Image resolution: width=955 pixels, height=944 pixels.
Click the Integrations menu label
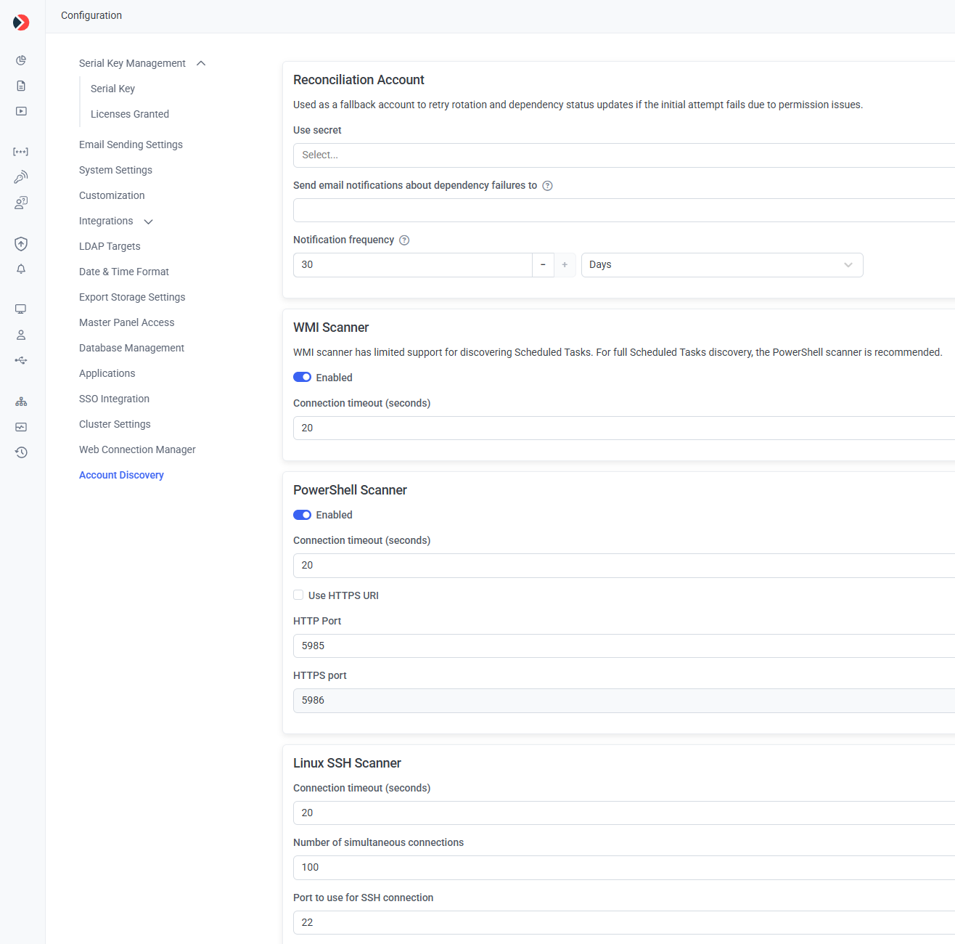pyautogui.click(x=106, y=221)
